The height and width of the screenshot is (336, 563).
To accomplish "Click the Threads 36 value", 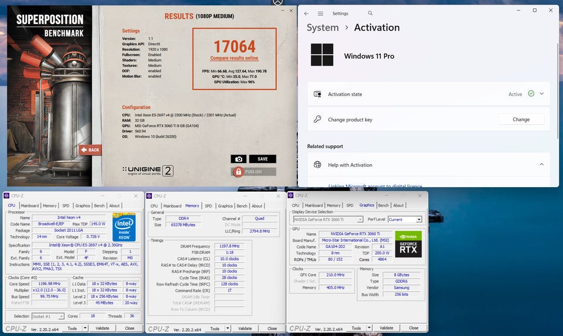I will click(x=132, y=316).
